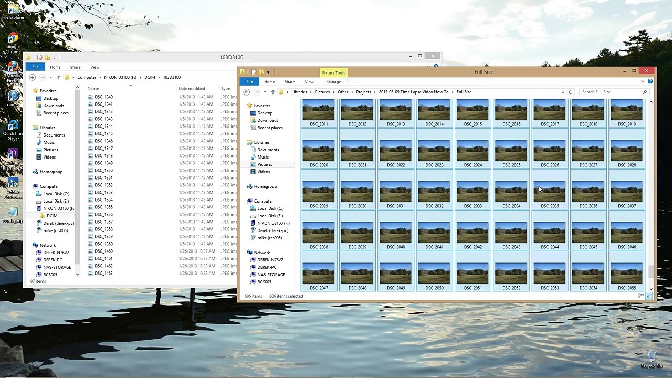Launch Google Chrome from the desktop

tap(13, 43)
